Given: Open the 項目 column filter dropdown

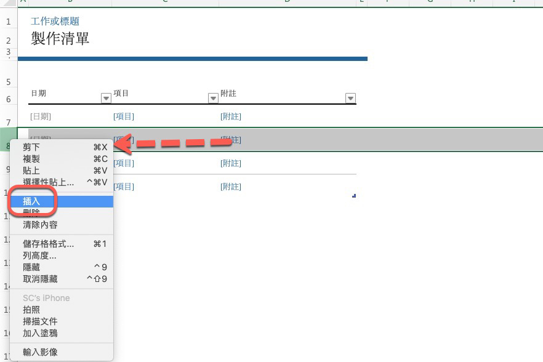Looking at the screenshot, I should pyautogui.click(x=213, y=98).
